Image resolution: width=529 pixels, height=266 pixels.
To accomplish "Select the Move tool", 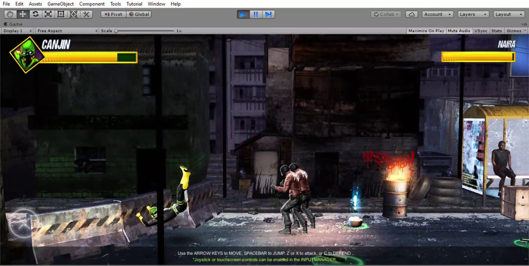I will click(23, 14).
